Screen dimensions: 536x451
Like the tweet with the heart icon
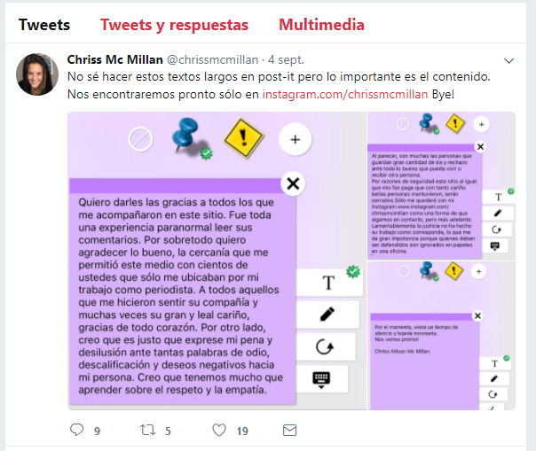[x=219, y=430]
